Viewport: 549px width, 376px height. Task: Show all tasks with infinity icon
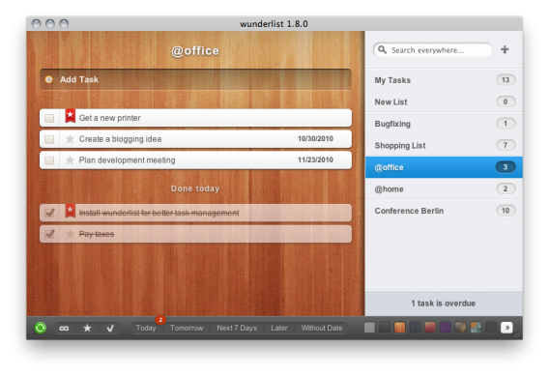(64, 328)
